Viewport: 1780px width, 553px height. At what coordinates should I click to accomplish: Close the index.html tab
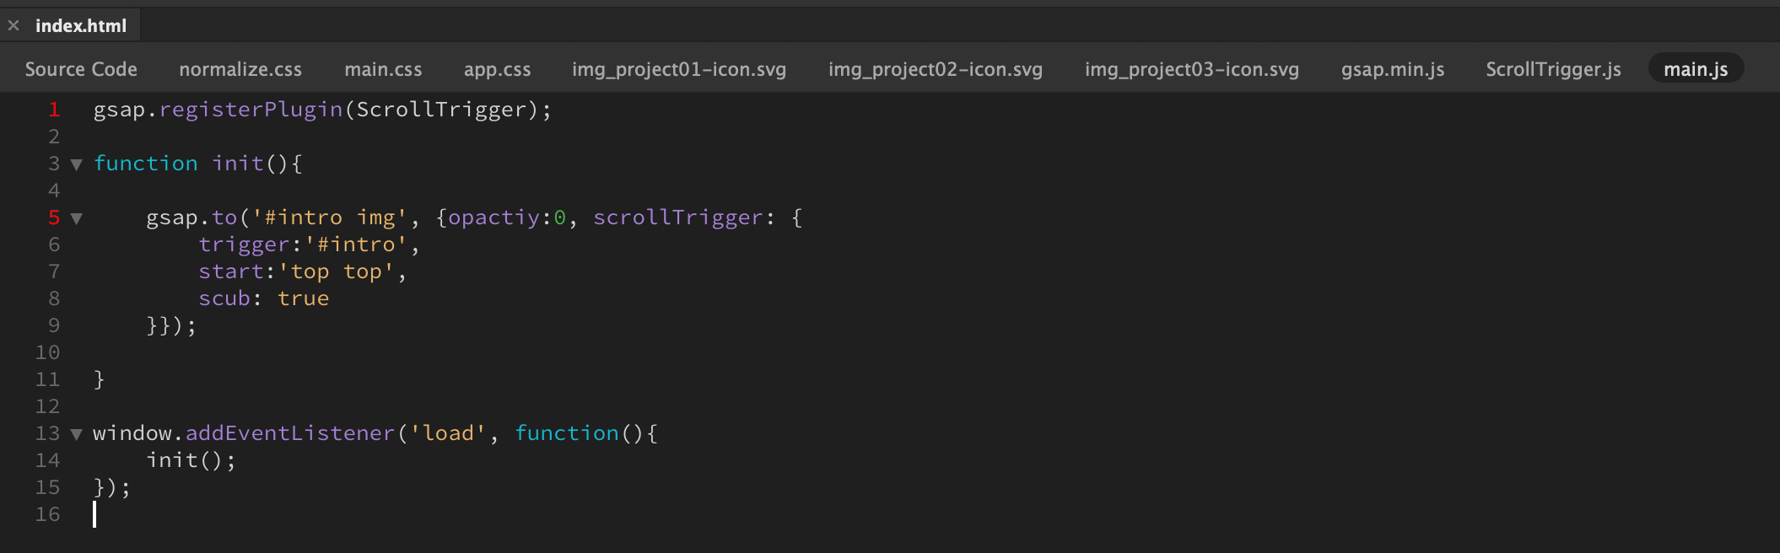13,25
